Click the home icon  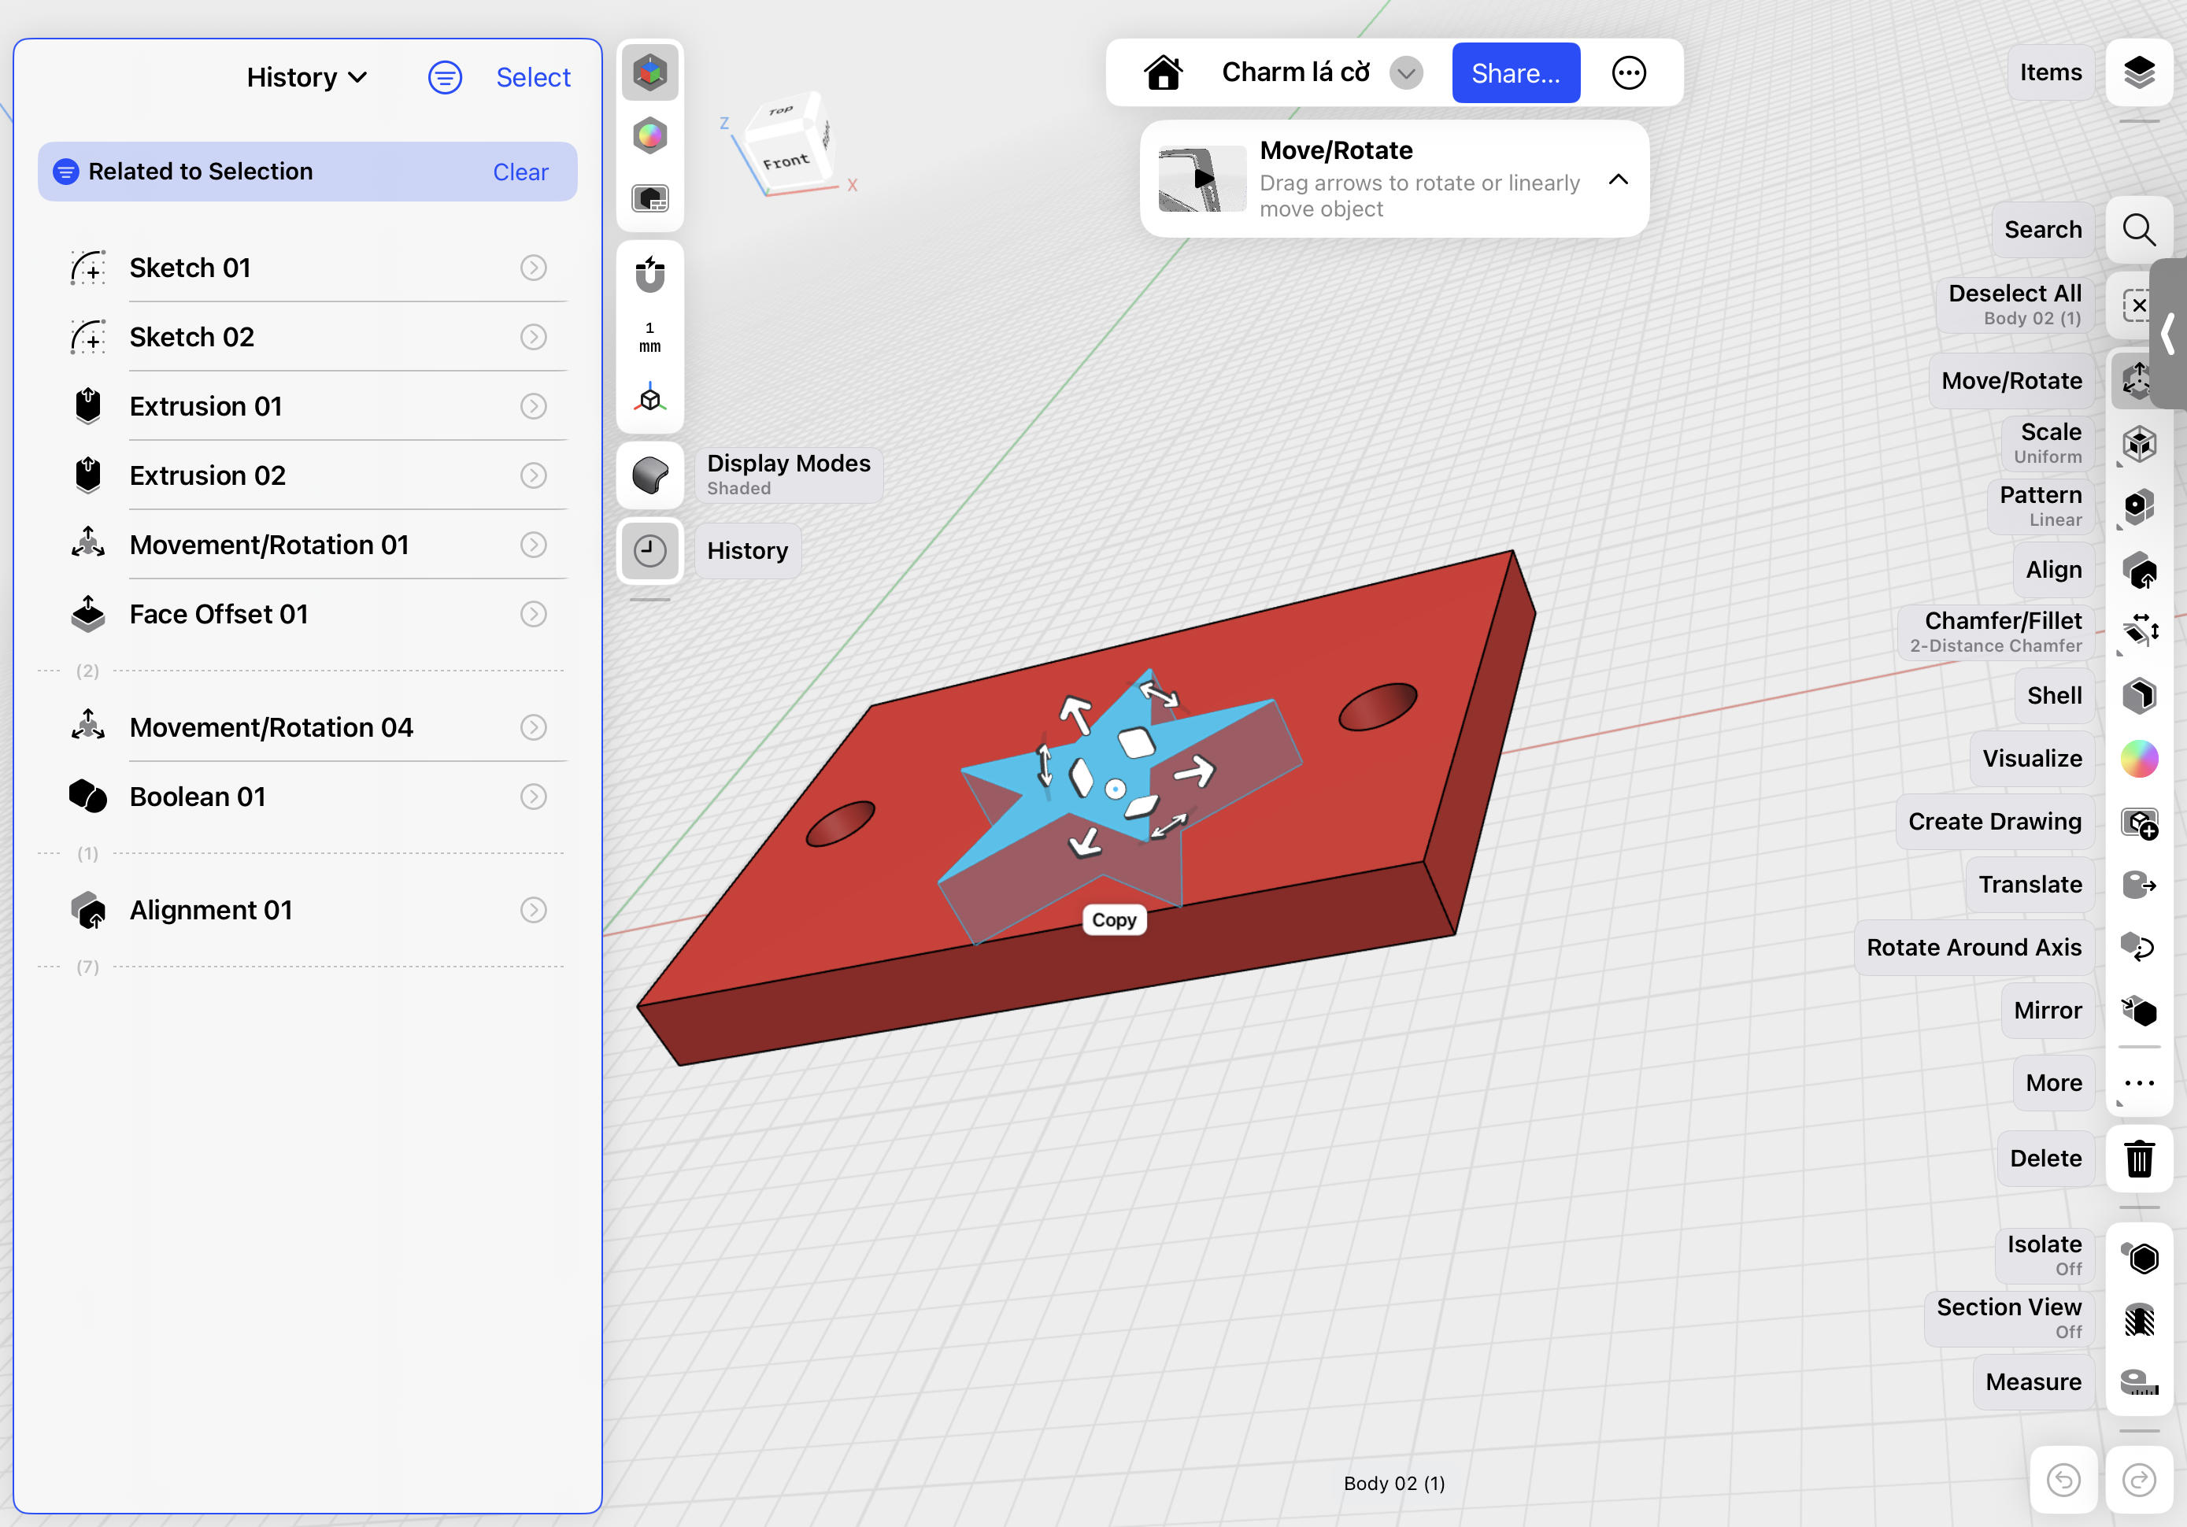click(x=1163, y=72)
